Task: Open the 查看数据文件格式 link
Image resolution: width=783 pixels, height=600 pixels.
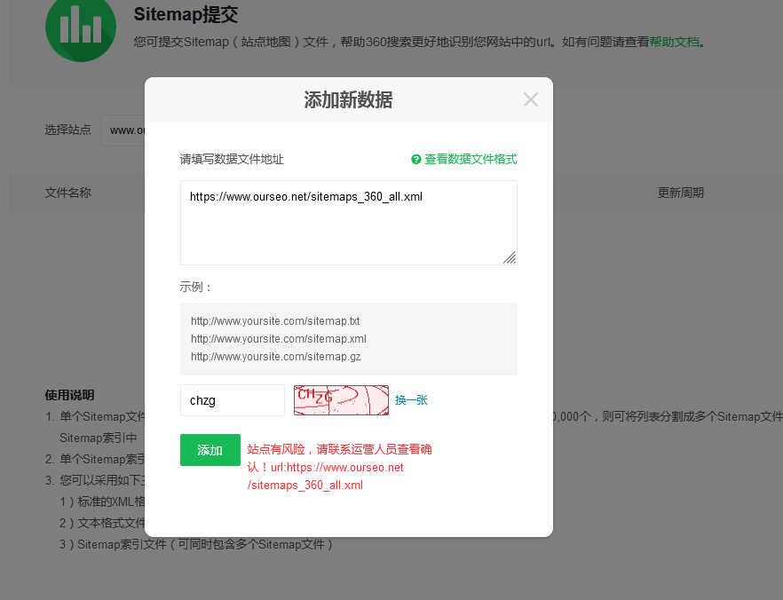Action: tap(471, 159)
